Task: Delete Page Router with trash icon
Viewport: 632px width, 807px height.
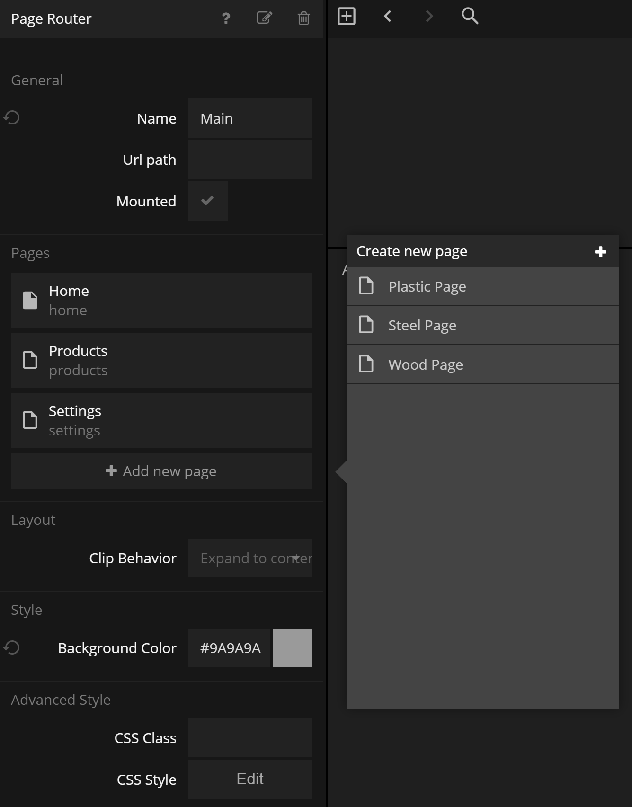Action: [x=303, y=18]
